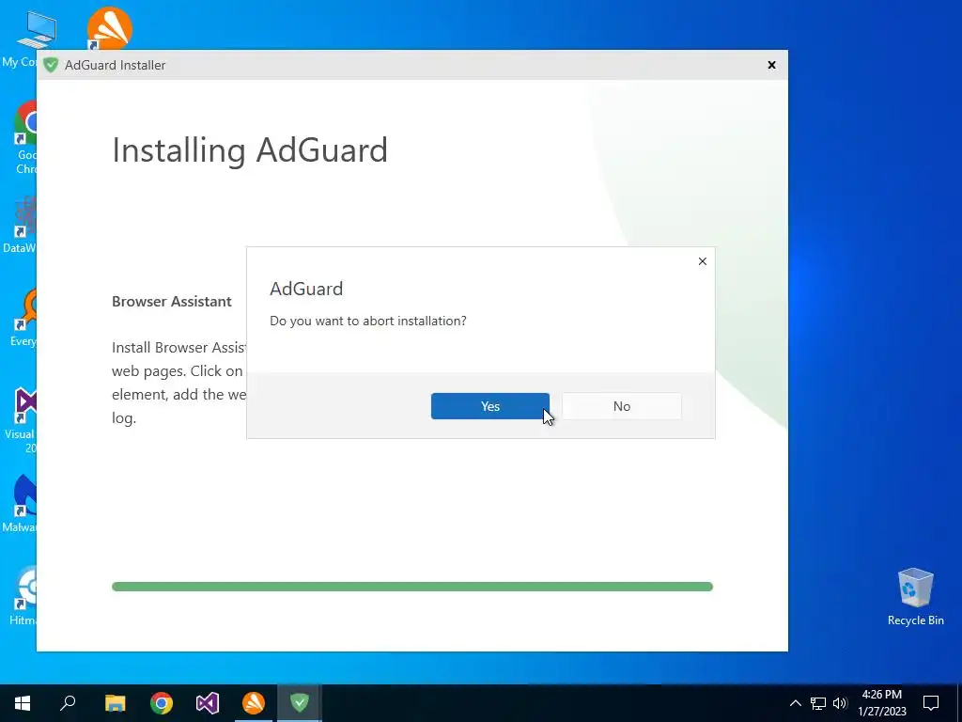Select the Recycle Bin desktop icon
962x722 pixels.
pos(915,597)
